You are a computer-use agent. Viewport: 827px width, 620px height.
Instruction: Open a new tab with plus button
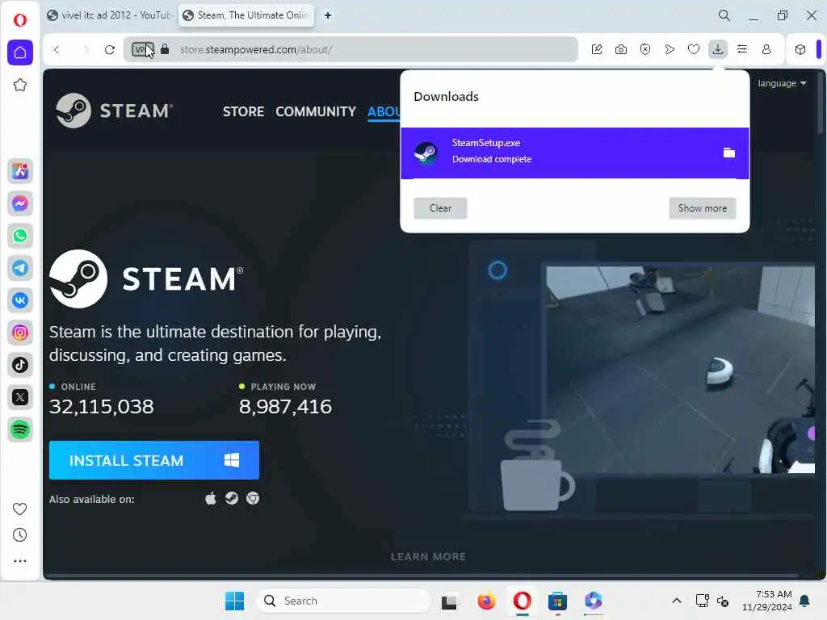[328, 15]
